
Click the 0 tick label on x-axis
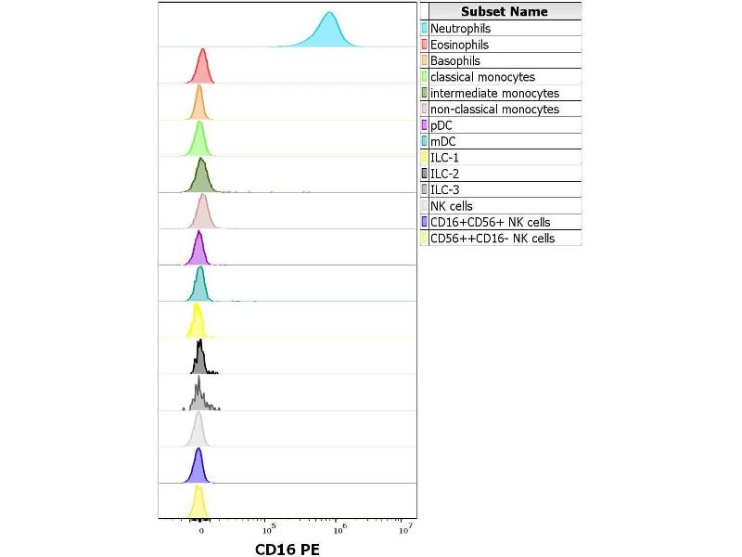[201, 531]
